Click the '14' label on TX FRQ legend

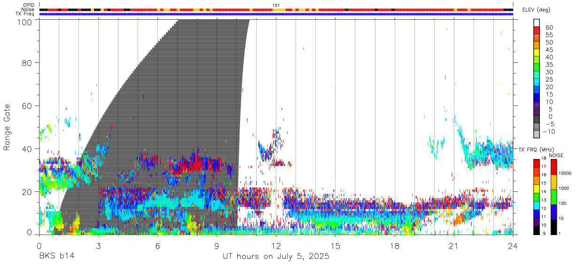tap(544, 191)
